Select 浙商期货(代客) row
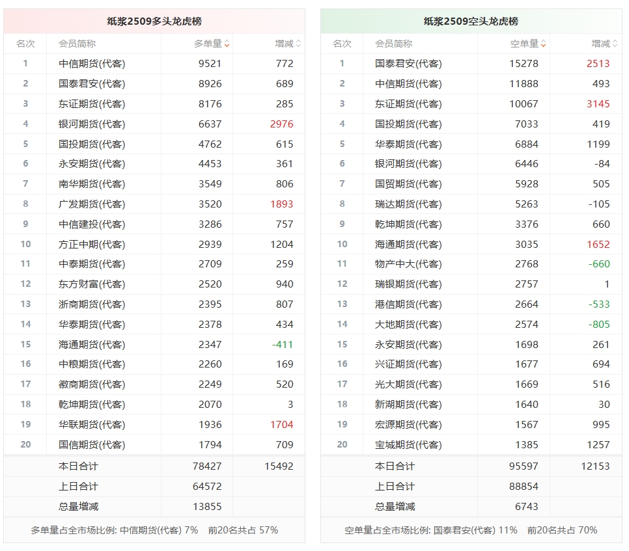This screenshot has width=629, height=551. pyautogui.click(x=154, y=304)
